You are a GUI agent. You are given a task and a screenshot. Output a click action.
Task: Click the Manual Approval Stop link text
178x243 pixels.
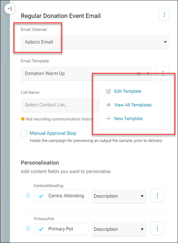point(53,133)
